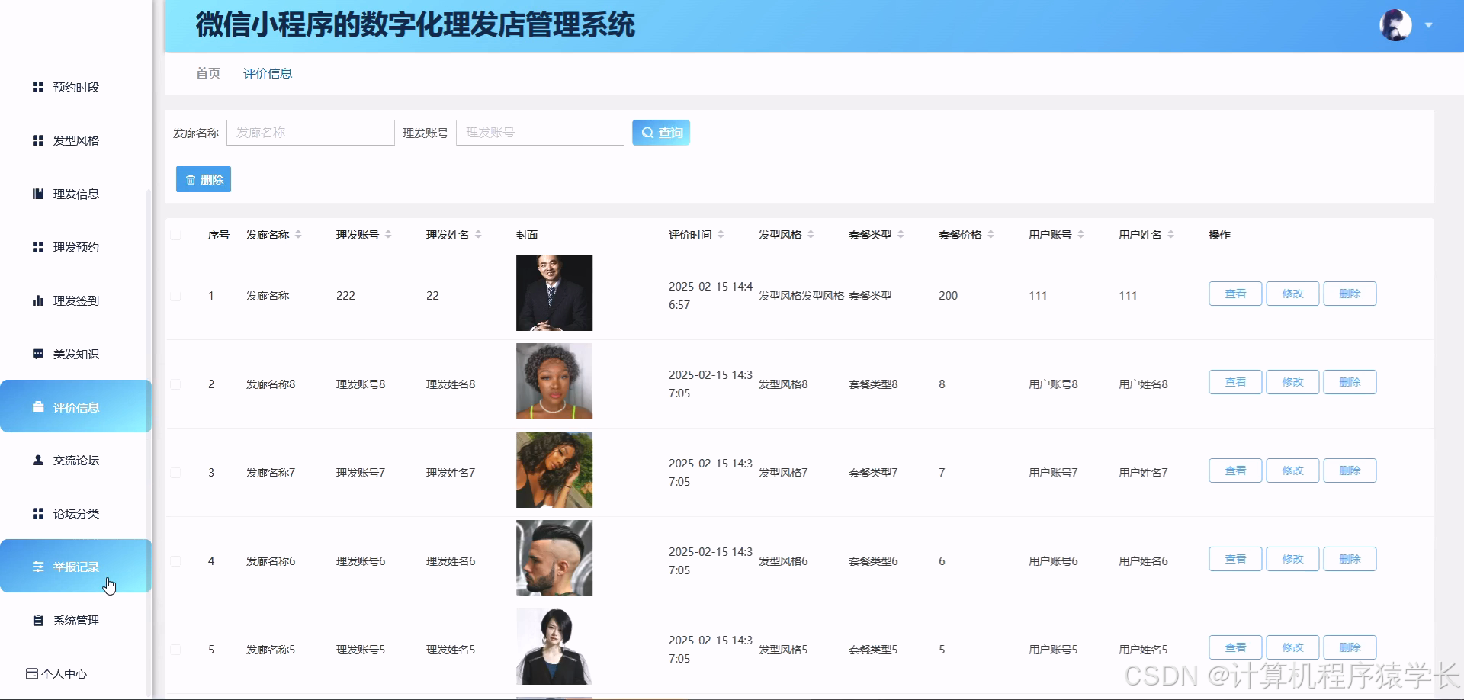Select the 发型风格 sidebar icon

tap(38, 140)
